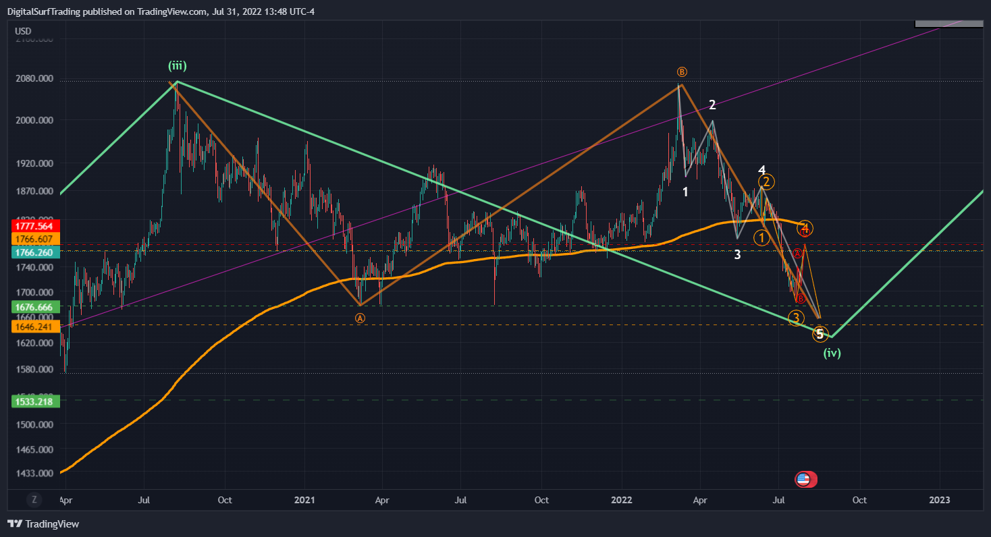Click the 1433.000 price axis value
The height and width of the screenshot is (537, 991).
click(34, 473)
